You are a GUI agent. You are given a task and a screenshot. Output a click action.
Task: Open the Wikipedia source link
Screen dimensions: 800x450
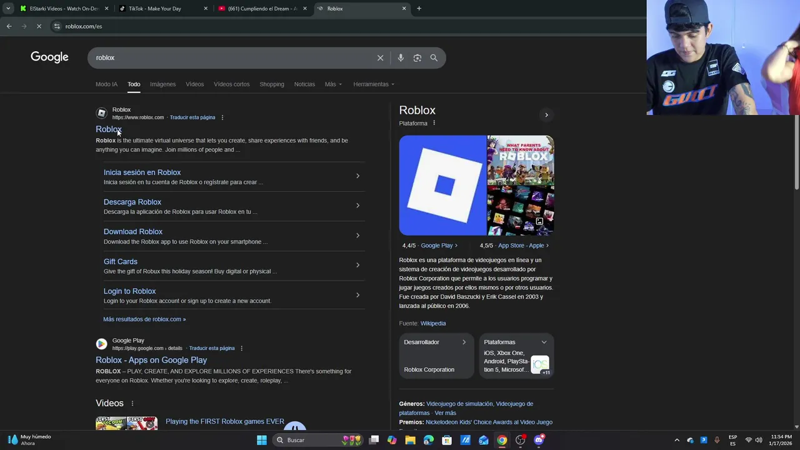[433, 324]
